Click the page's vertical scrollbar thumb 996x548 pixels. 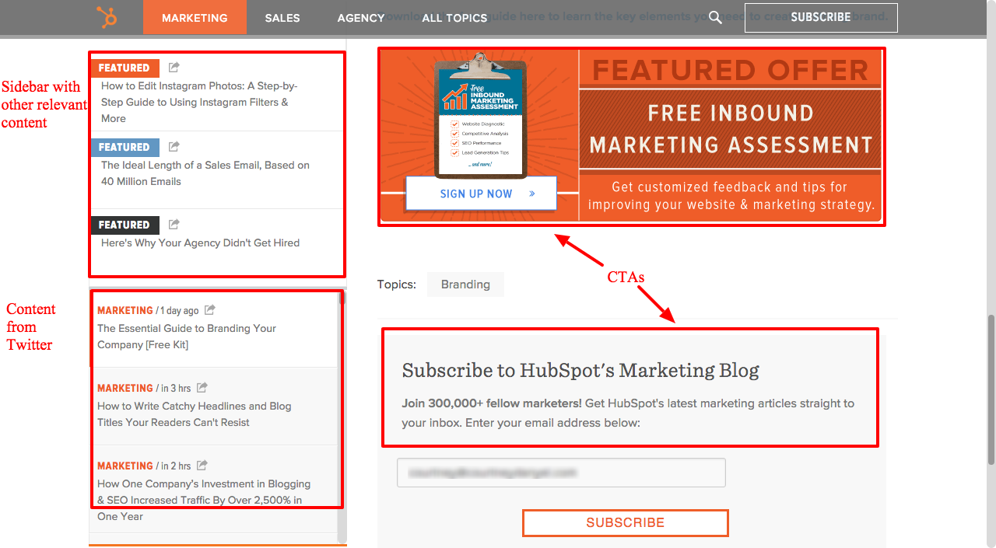click(x=991, y=390)
